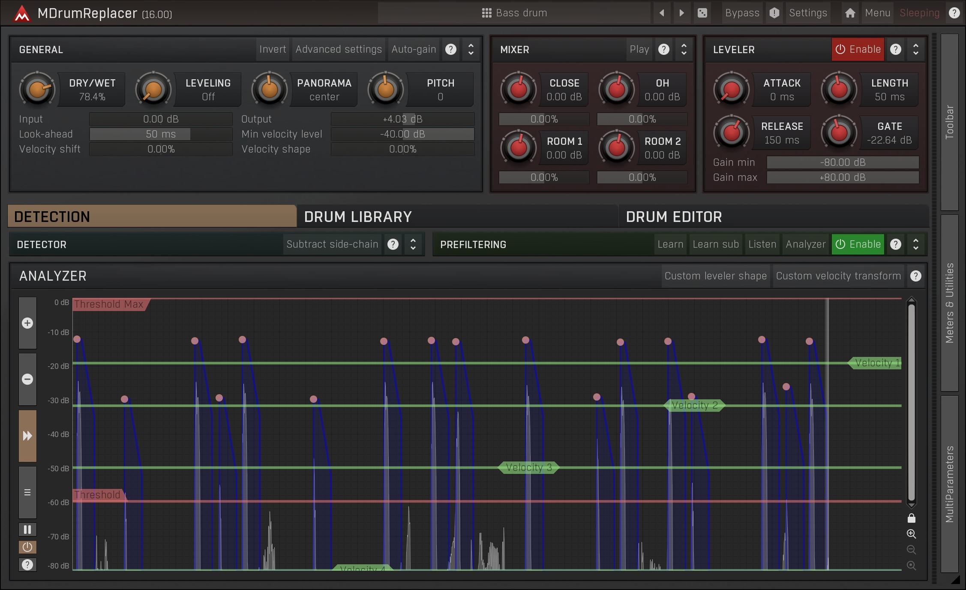Click the Sleeping status label

919,13
